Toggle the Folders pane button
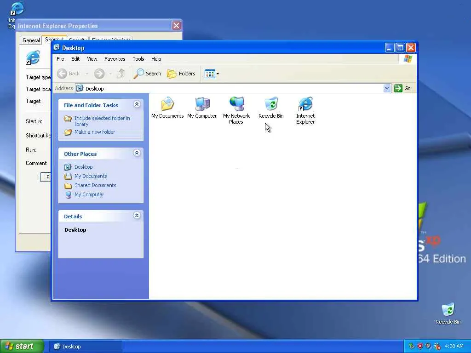The width and height of the screenshot is (471, 353). click(181, 74)
